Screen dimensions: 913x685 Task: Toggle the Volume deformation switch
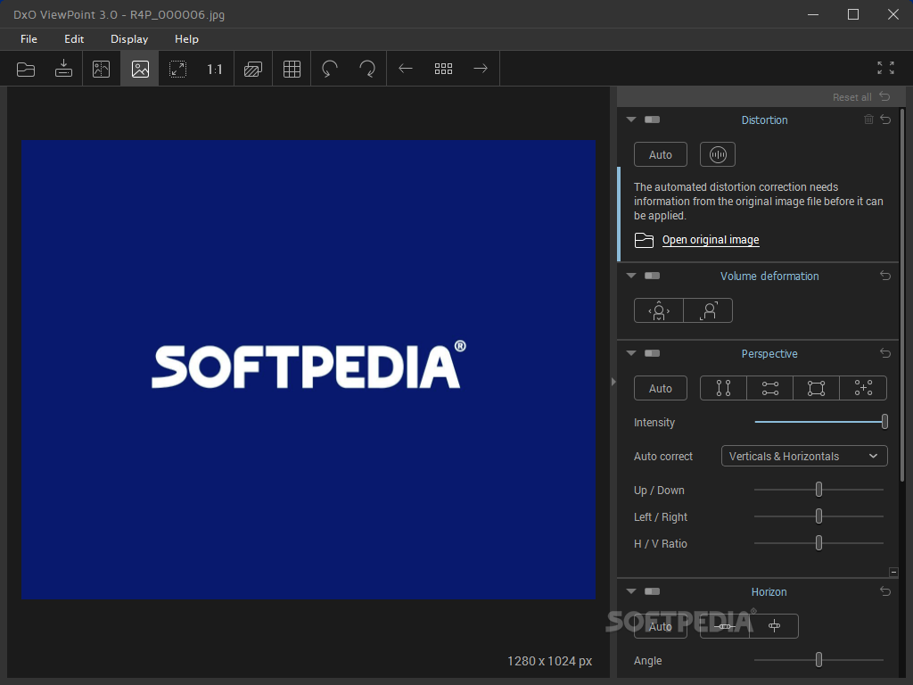pos(652,276)
